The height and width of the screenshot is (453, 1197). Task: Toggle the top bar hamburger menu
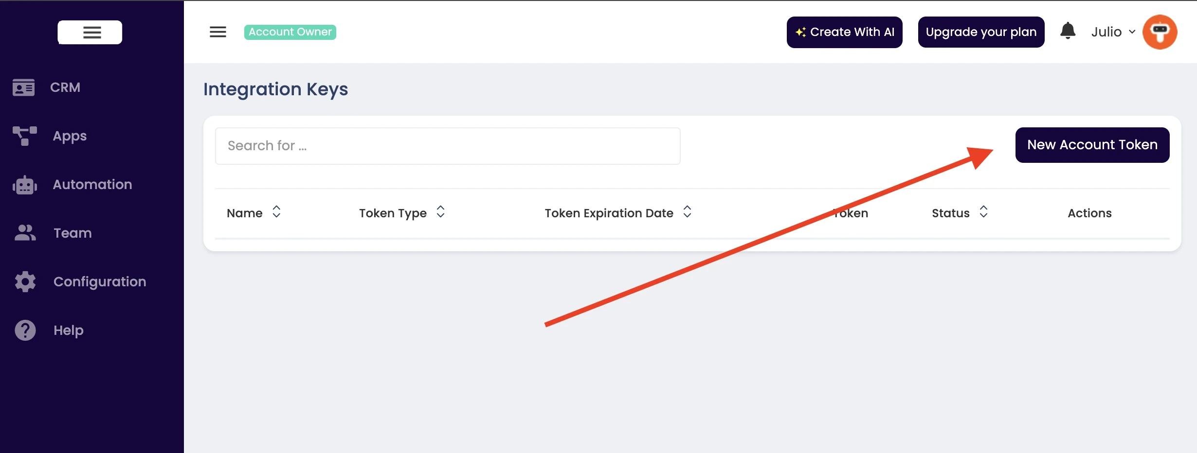pos(218,32)
